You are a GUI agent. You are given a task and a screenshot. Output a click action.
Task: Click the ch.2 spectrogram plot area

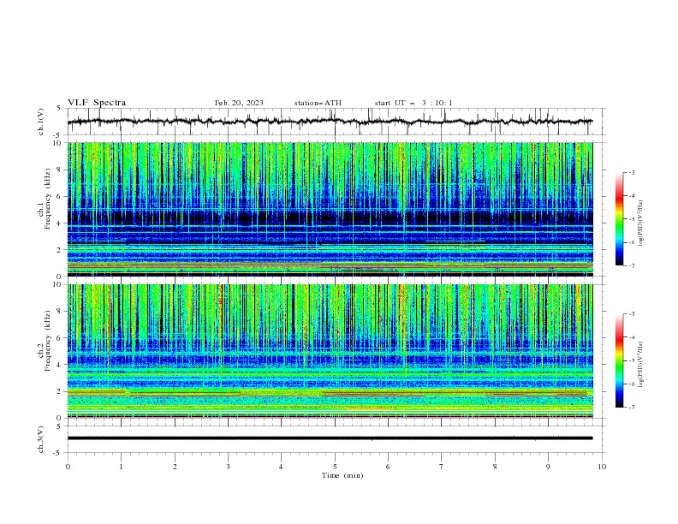point(330,351)
